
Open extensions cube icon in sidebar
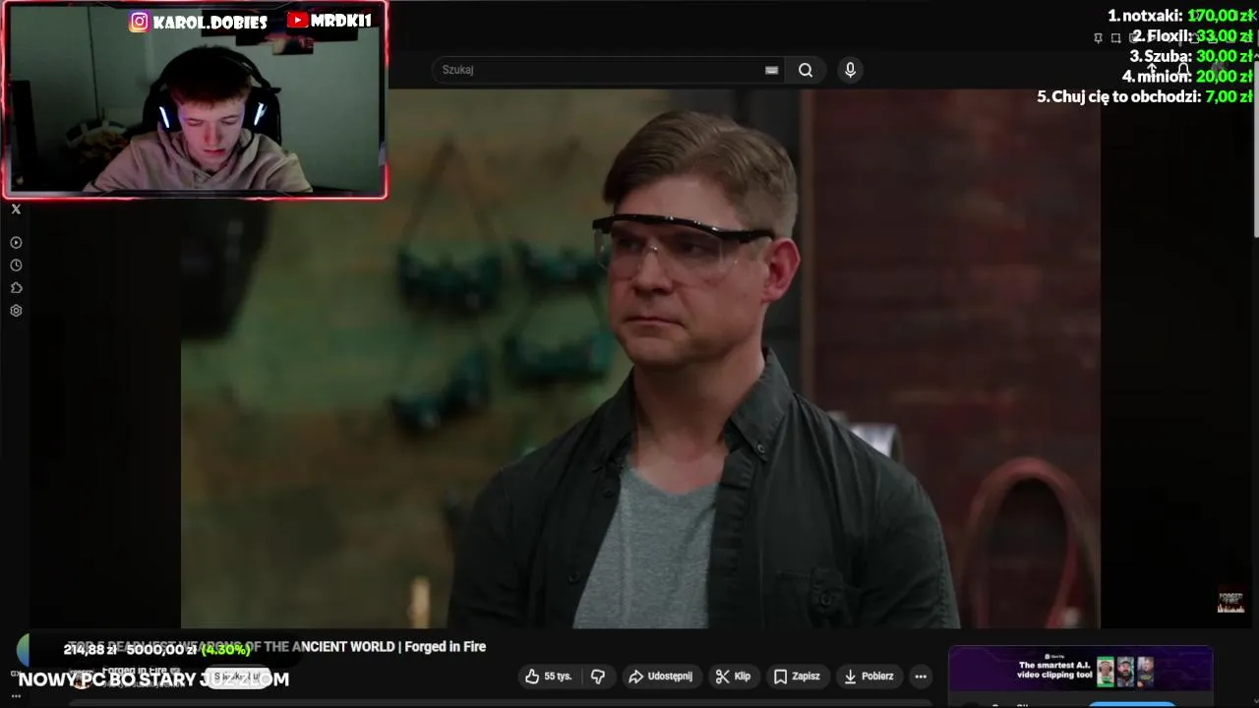coord(16,288)
